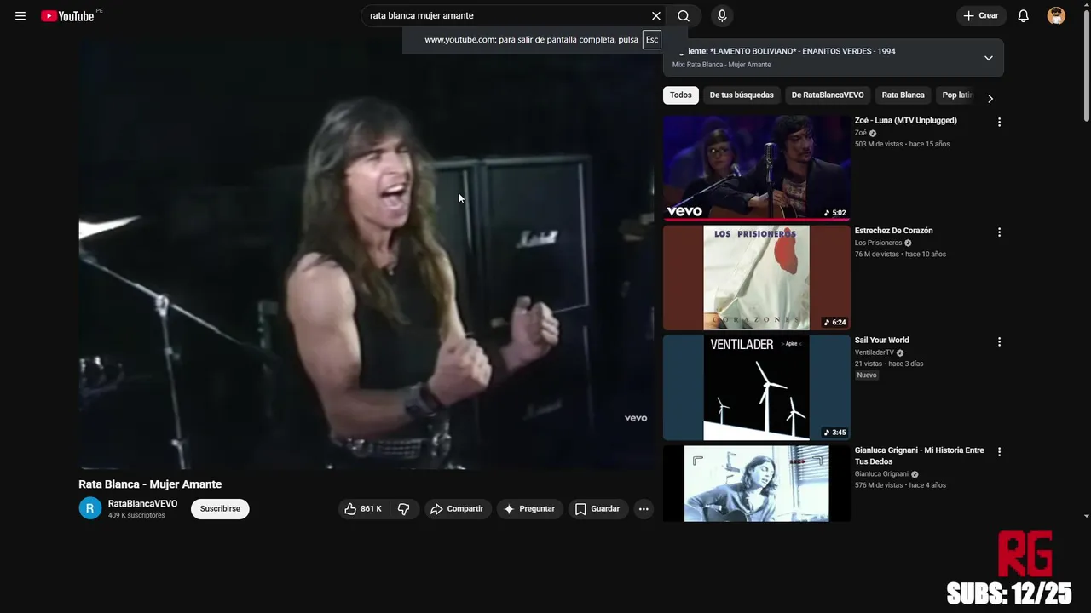
Task: Click Zoé channel name
Action: pyautogui.click(x=861, y=134)
